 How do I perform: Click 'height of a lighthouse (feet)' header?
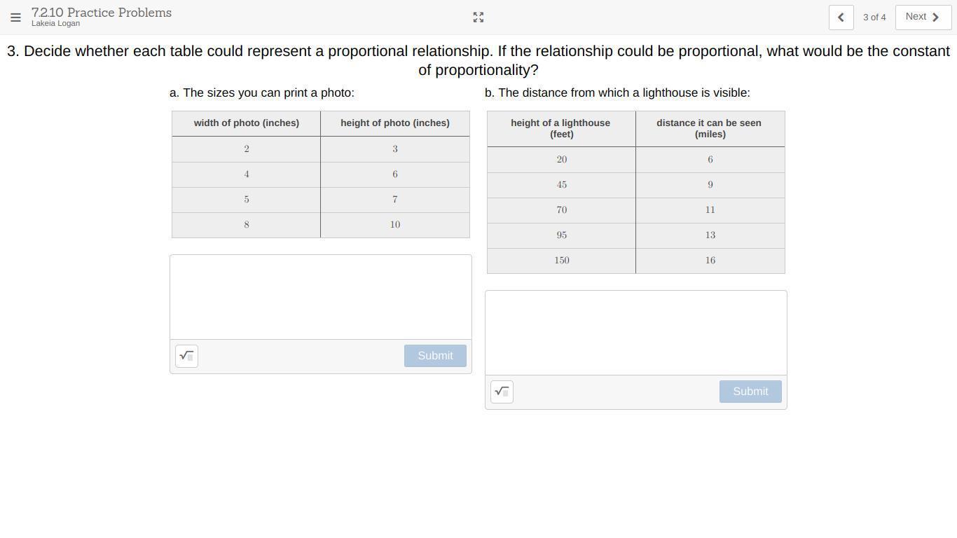[561, 128]
